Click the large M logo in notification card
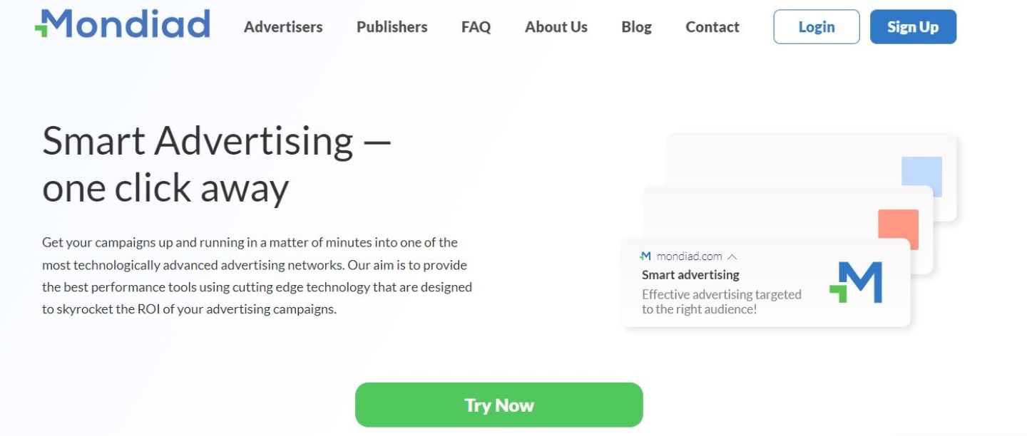The height and width of the screenshot is (436, 1027). click(856, 282)
